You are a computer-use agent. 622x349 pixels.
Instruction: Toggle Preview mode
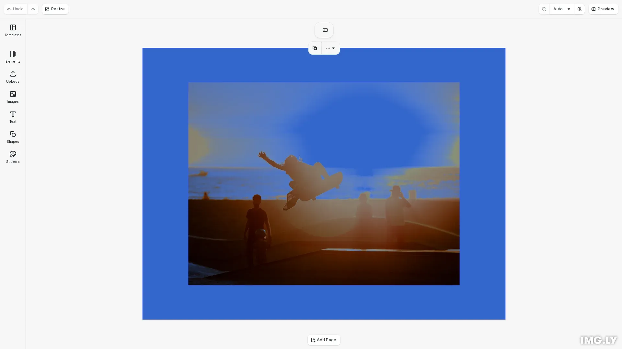coord(603,9)
